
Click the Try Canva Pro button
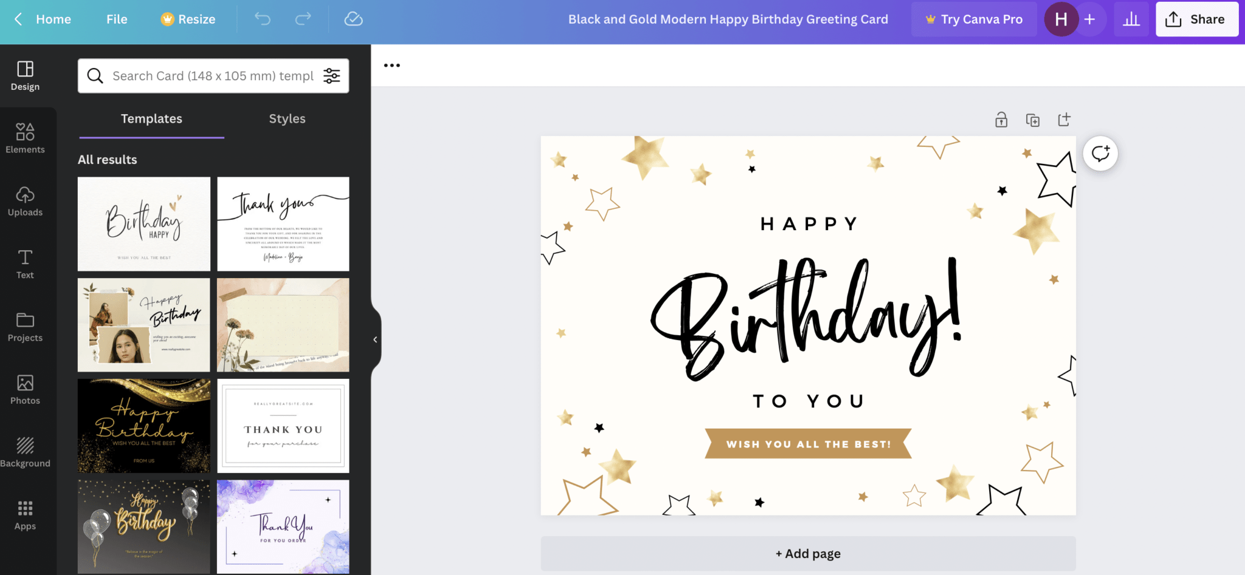click(974, 19)
